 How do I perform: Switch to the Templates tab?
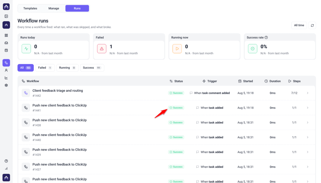30,8
